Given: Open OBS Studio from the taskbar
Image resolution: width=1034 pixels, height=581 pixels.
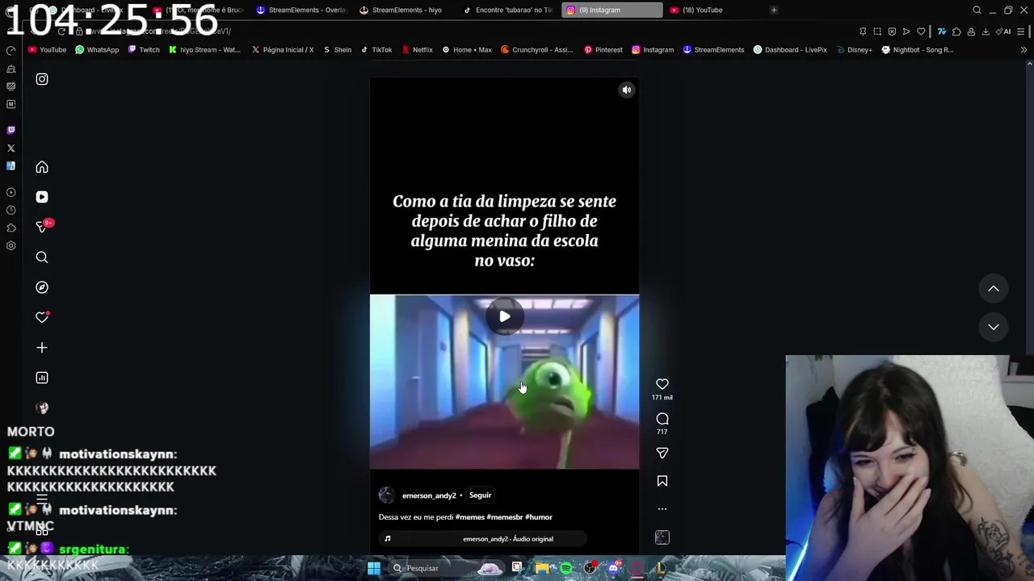Looking at the screenshot, I should pyautogui.click(x=590, y=568).
